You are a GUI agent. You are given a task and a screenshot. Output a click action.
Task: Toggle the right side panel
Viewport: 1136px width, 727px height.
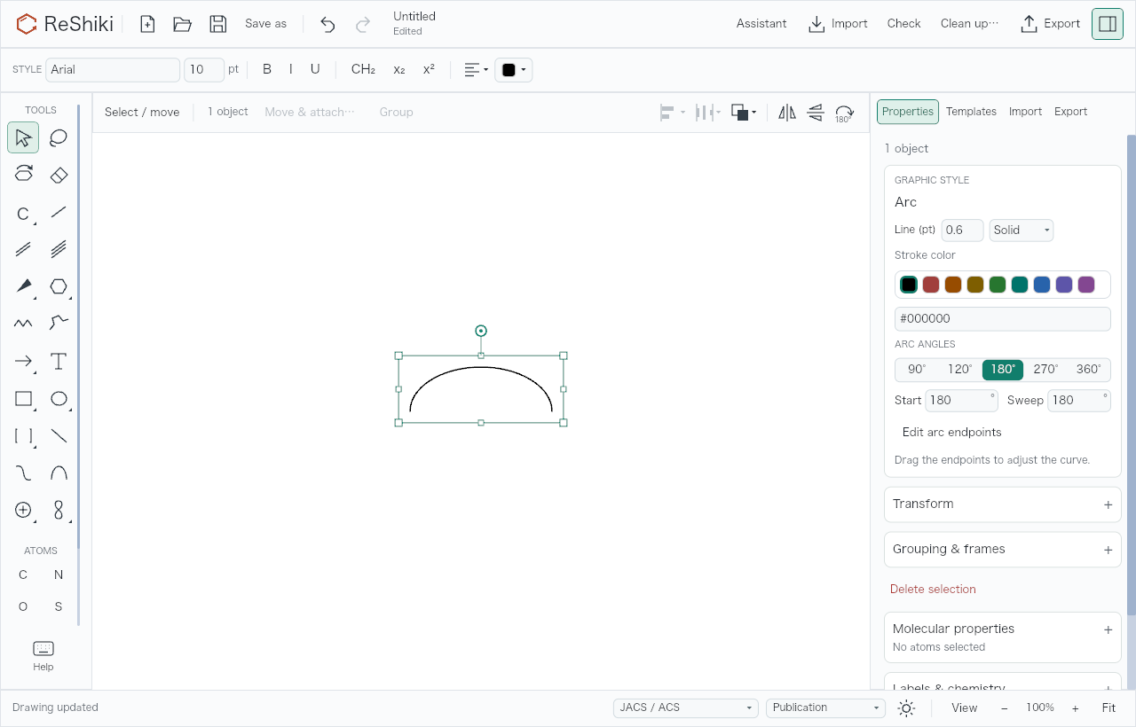pyautogui.click(x=1108, y=24)
